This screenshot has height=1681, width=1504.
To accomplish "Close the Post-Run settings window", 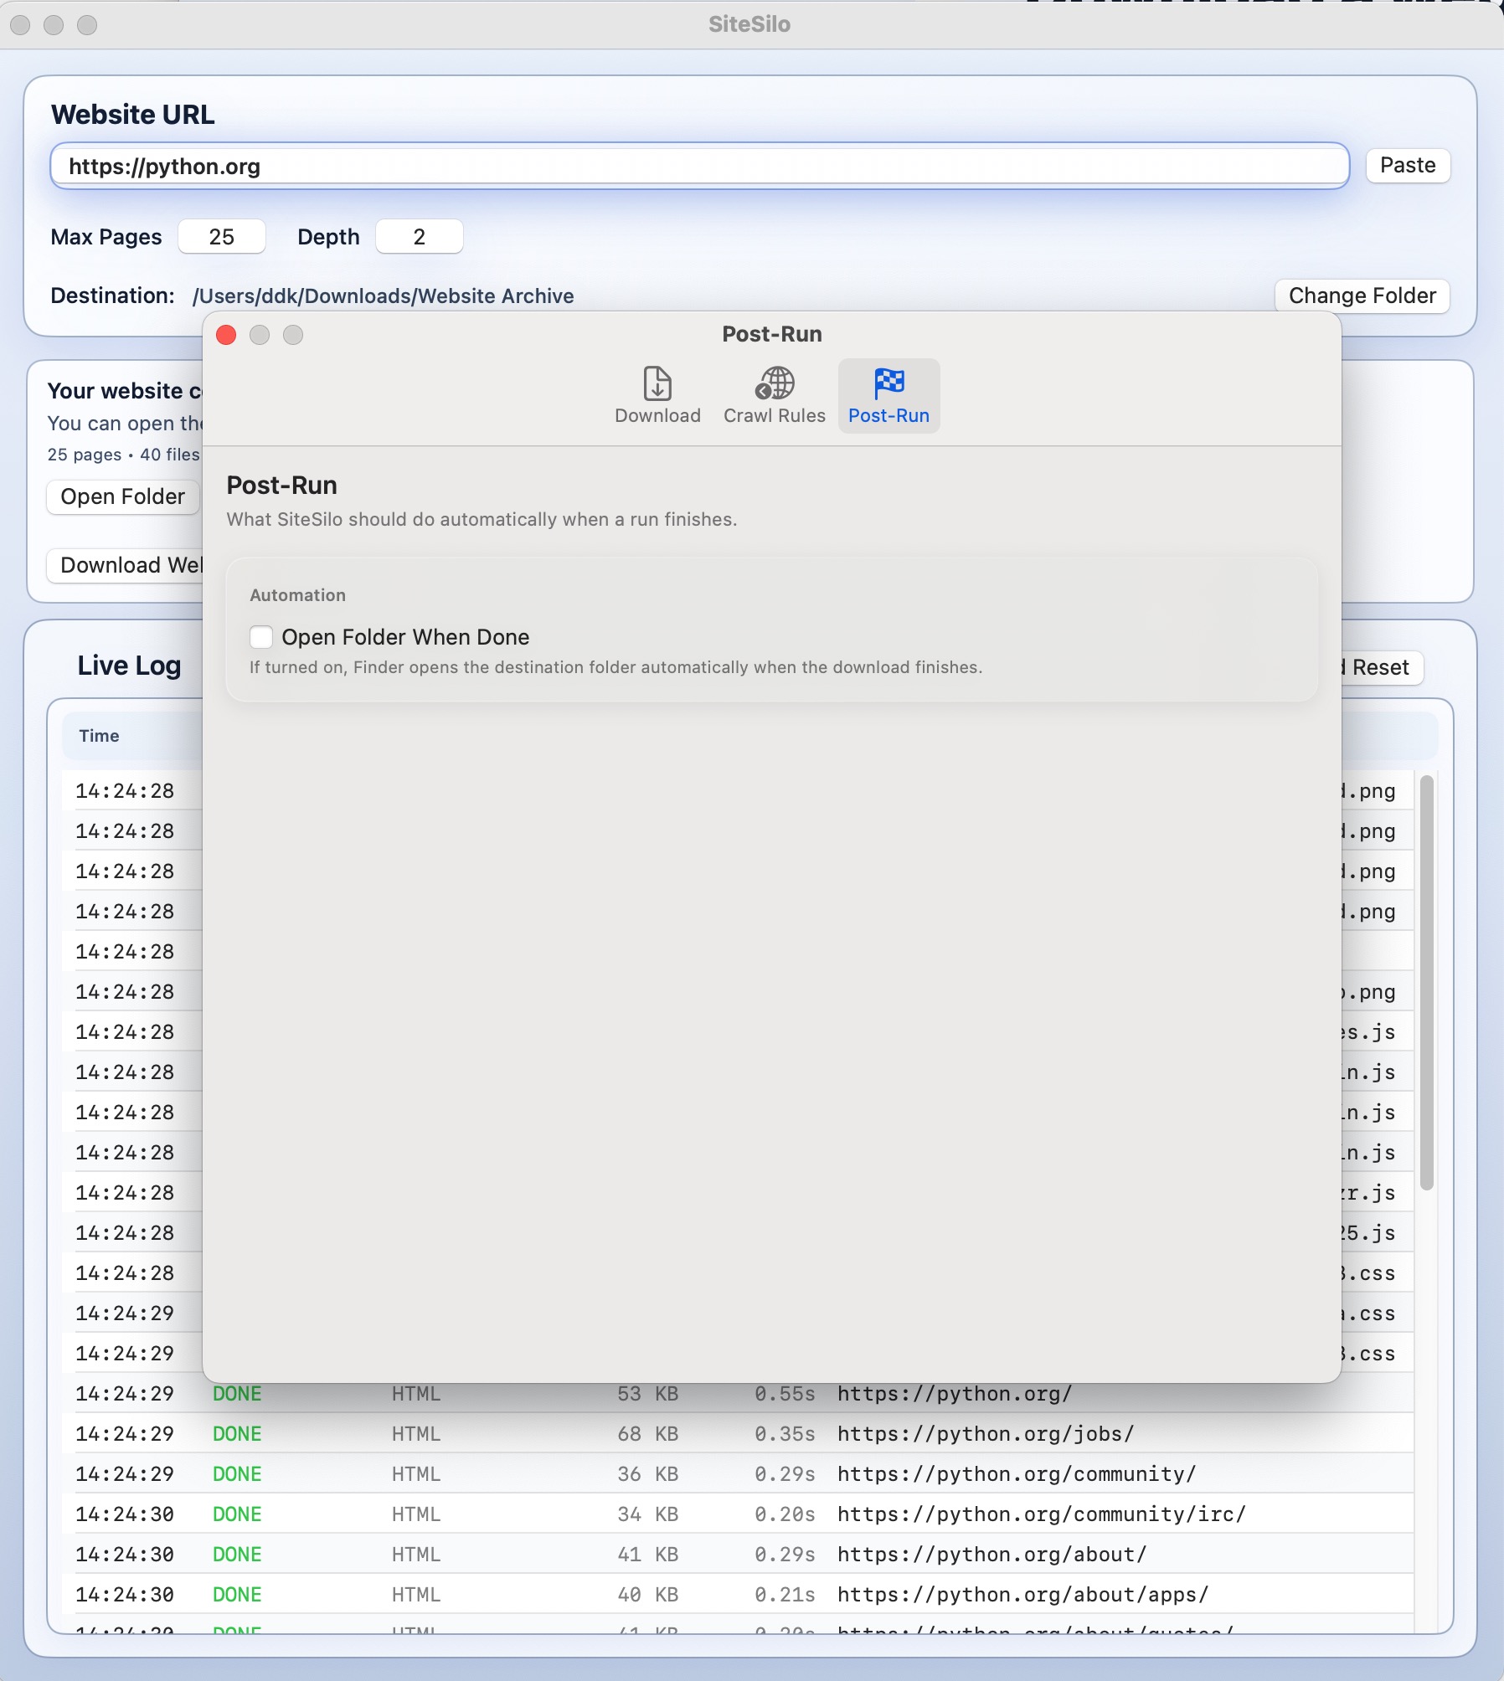I will [226, 335].
